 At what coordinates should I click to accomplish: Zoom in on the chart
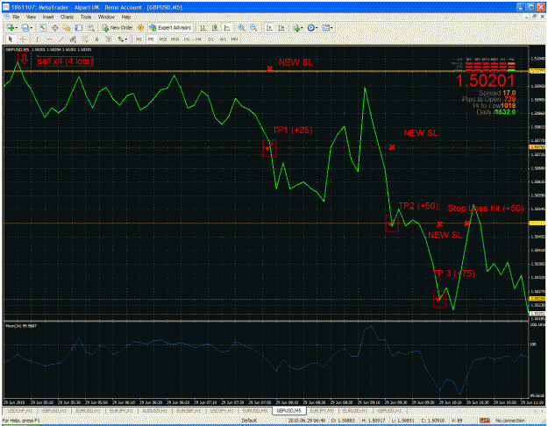tap(241, 27)
